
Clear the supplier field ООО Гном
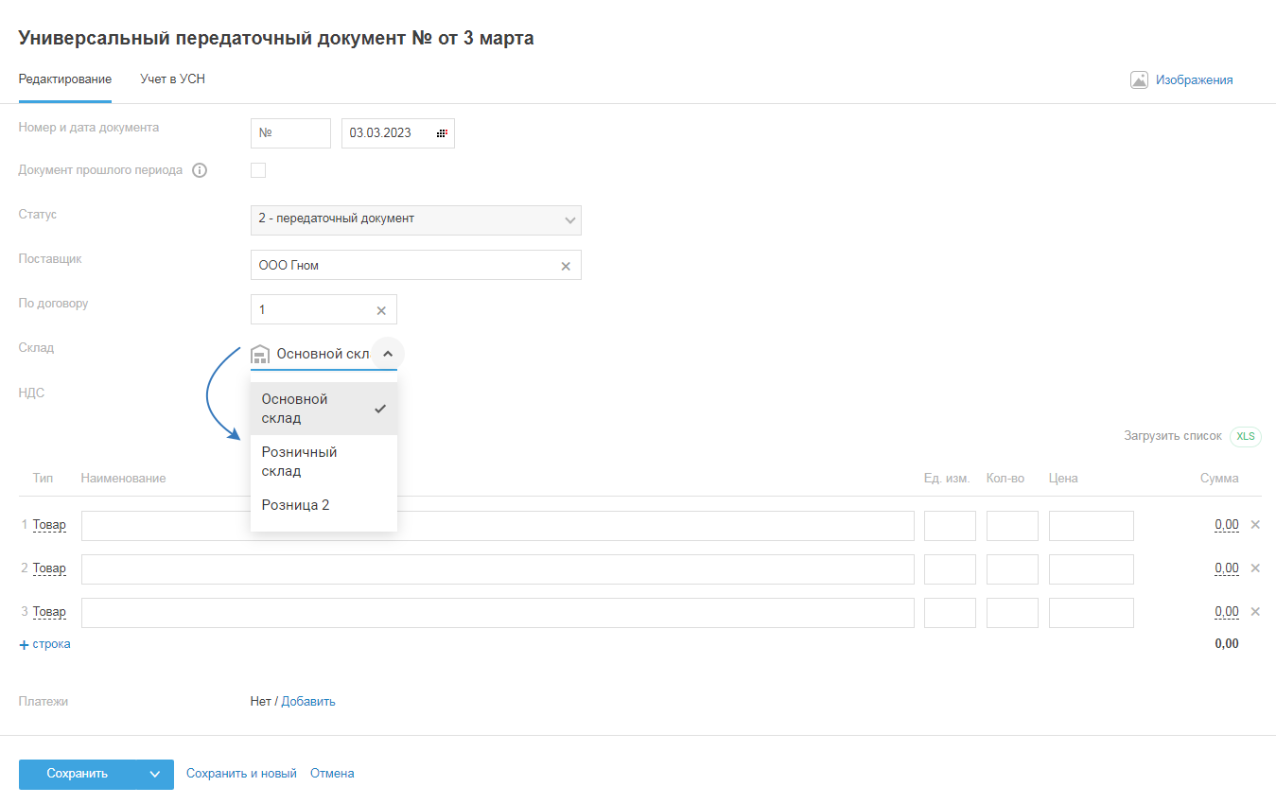(x=566, y=266)
